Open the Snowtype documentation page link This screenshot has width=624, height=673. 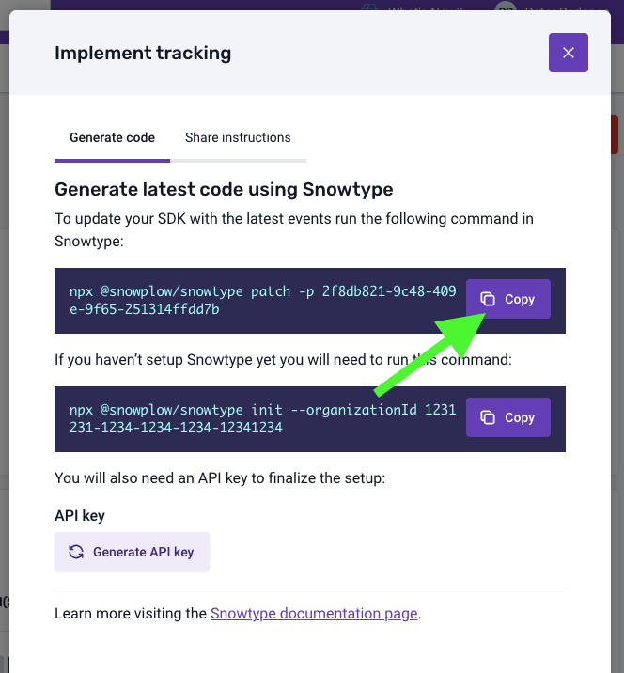coord(314,614)
